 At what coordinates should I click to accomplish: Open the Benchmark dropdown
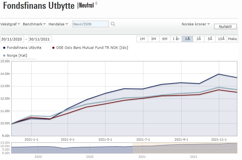(x=34, y=24)
